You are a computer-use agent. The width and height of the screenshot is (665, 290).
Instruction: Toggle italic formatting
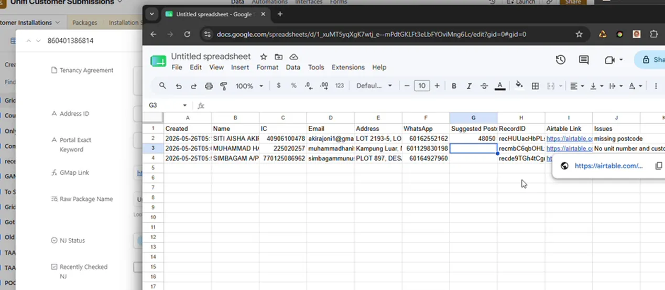(469, 85)
